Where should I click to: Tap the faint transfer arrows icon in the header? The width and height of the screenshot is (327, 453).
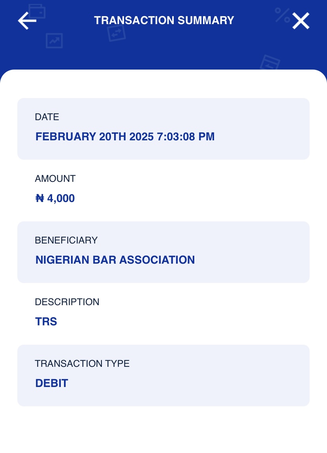click(x=117, y=33)
